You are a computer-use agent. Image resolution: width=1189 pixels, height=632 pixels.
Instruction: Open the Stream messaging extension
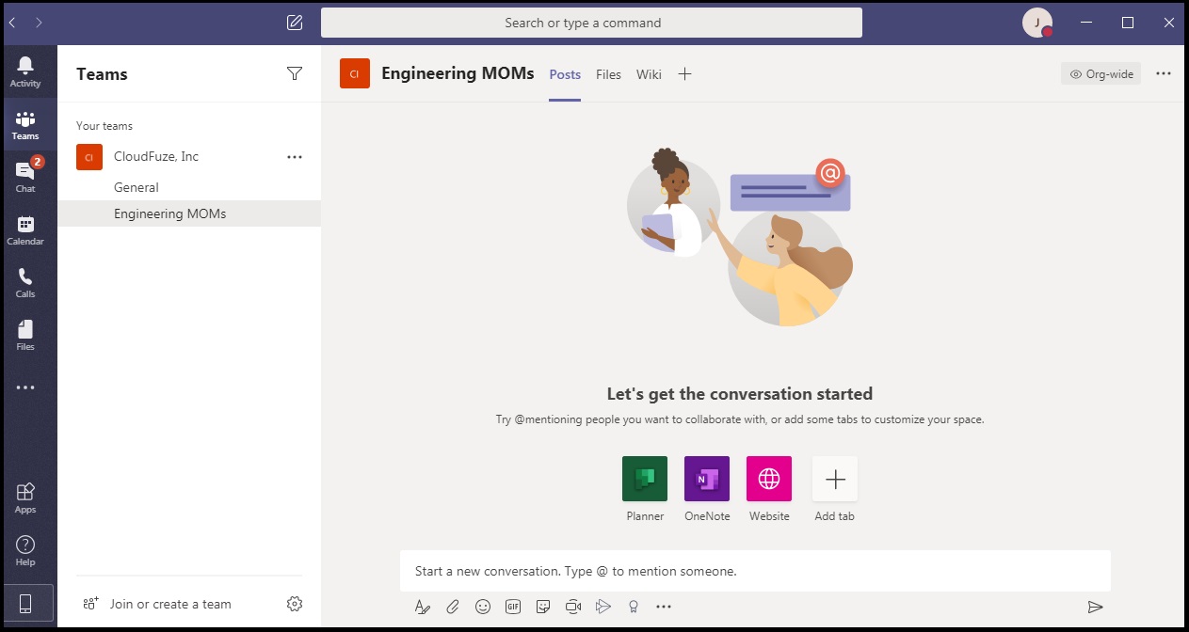tap(603, 607)
